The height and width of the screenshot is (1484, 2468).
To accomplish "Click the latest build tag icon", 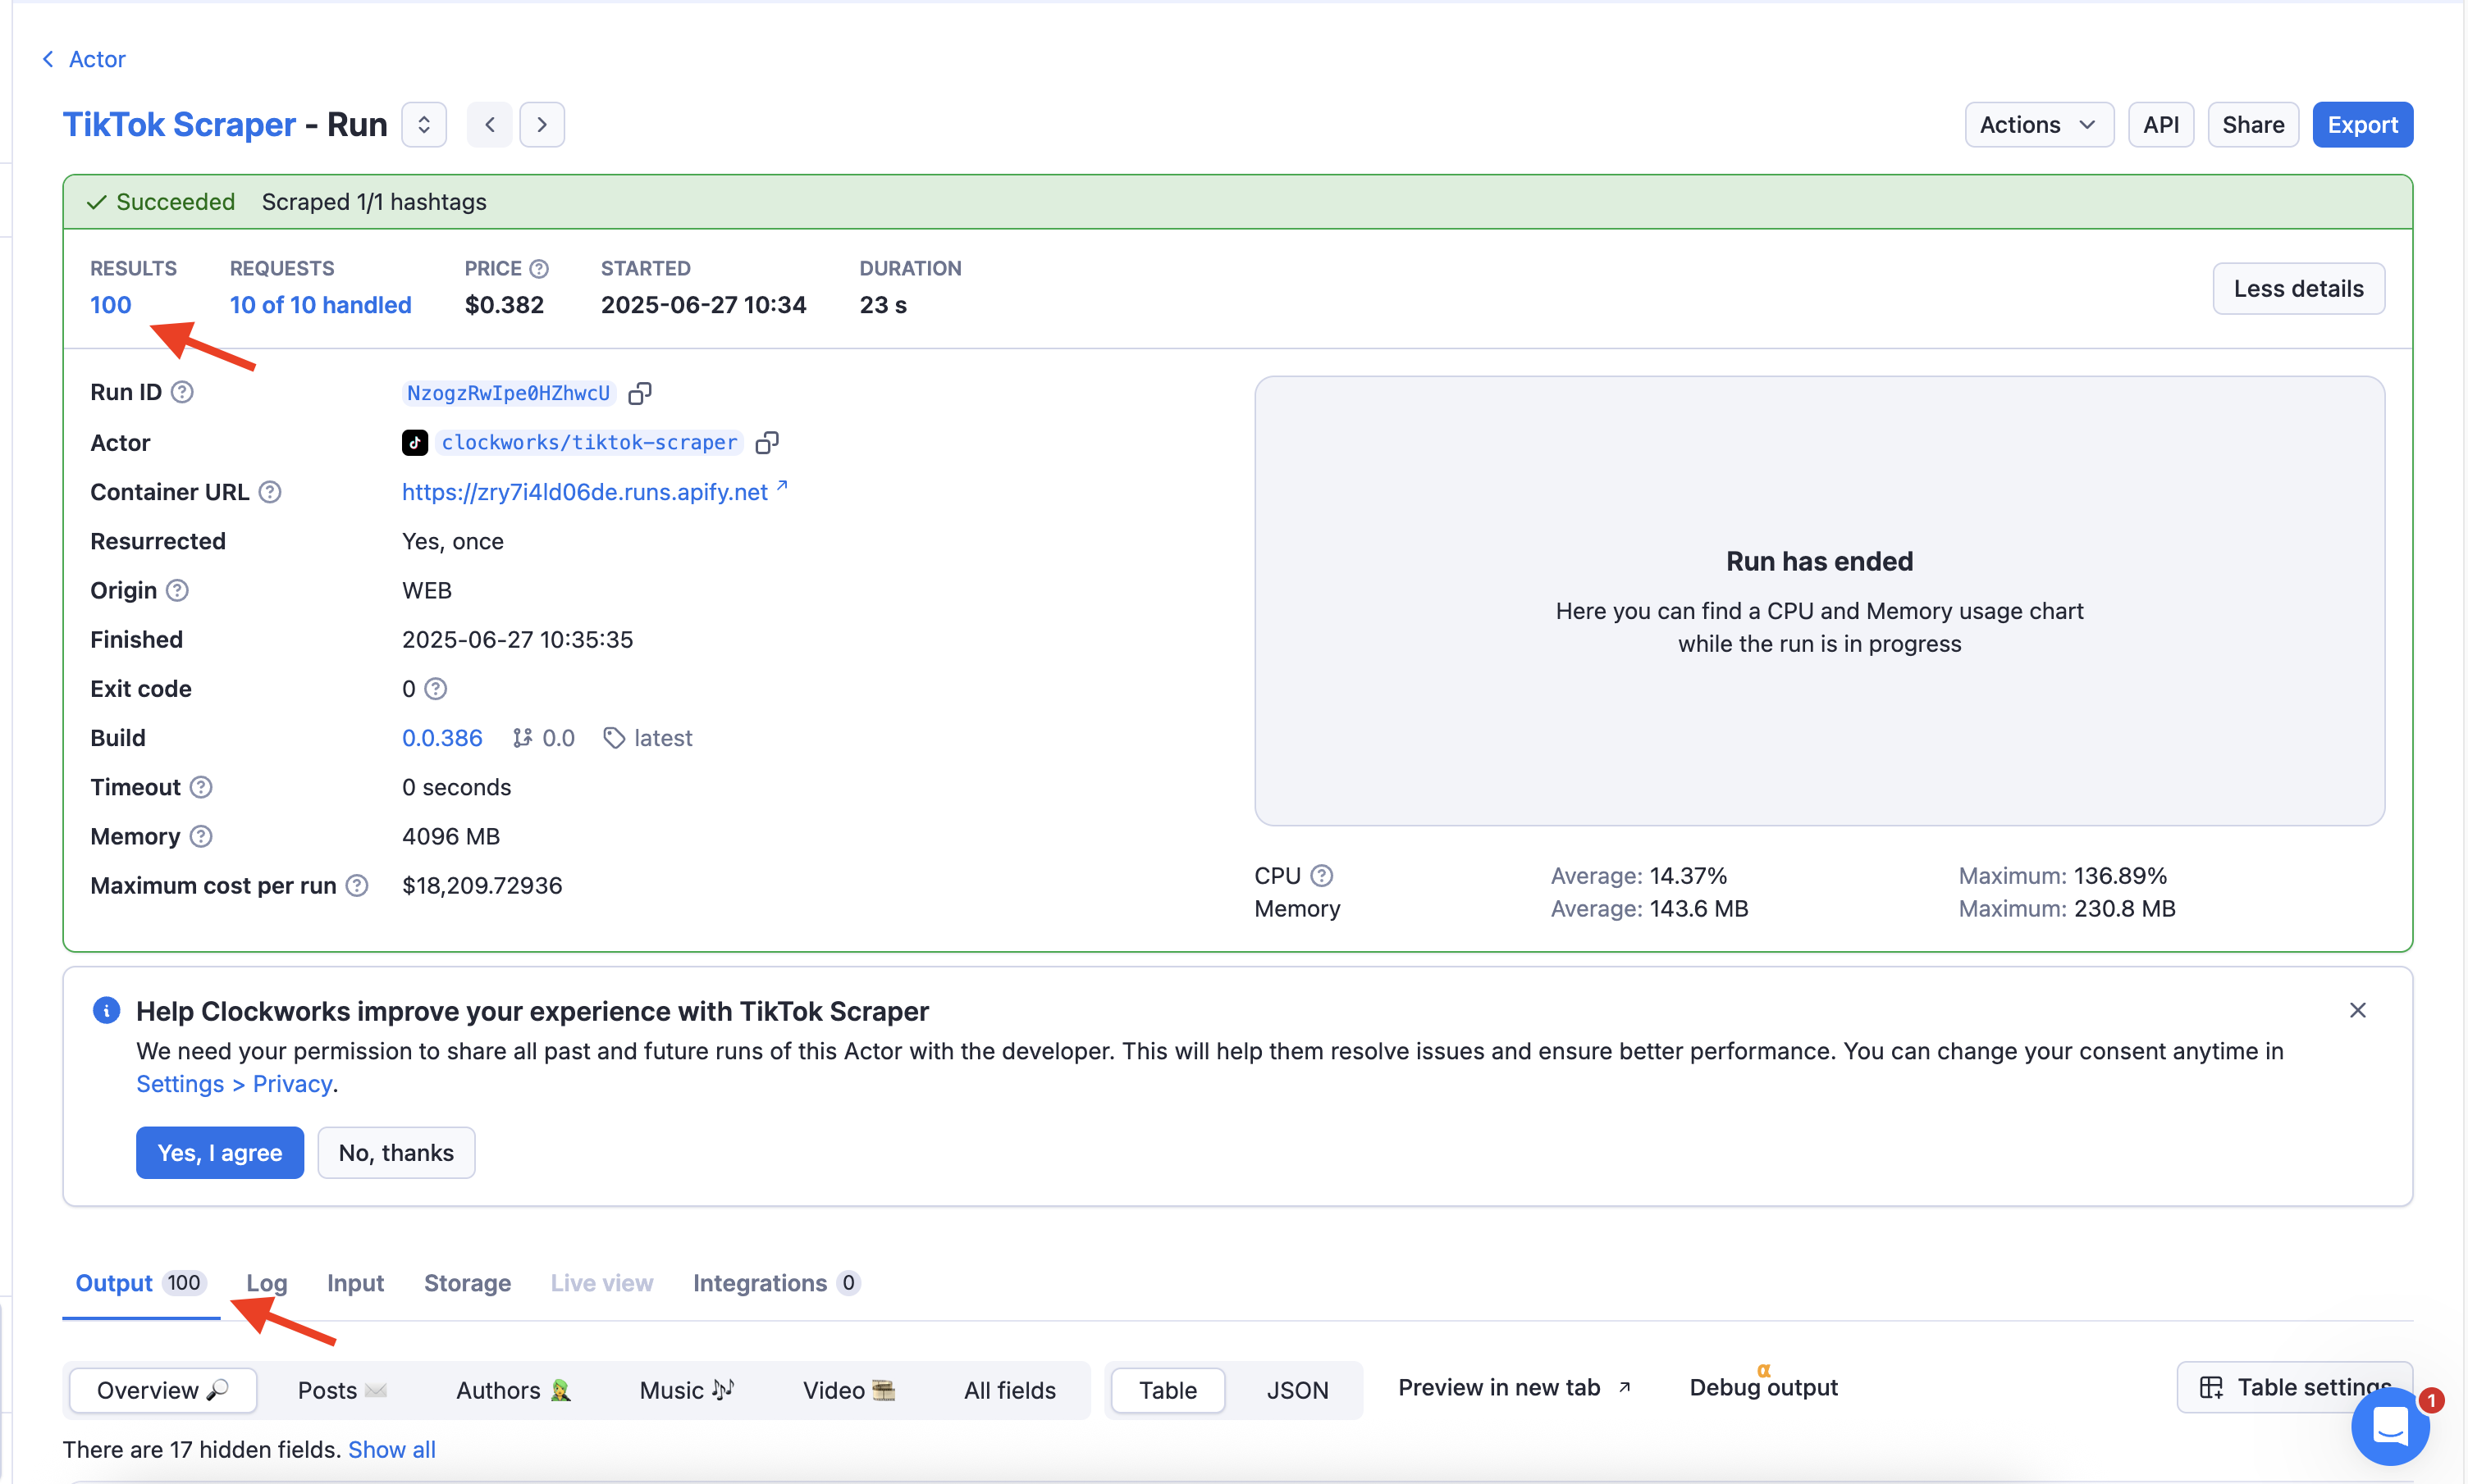I will click(615, 738).
